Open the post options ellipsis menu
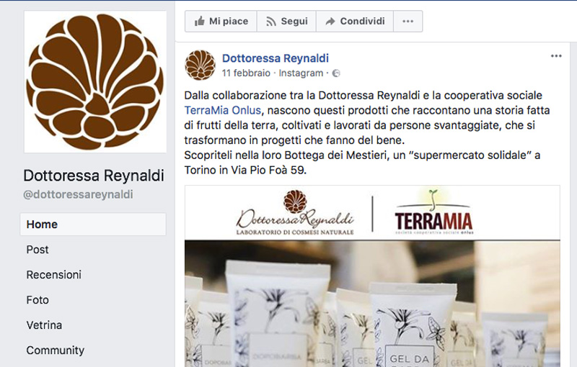This screenshot has width=577, height=367. click(556, 56)
